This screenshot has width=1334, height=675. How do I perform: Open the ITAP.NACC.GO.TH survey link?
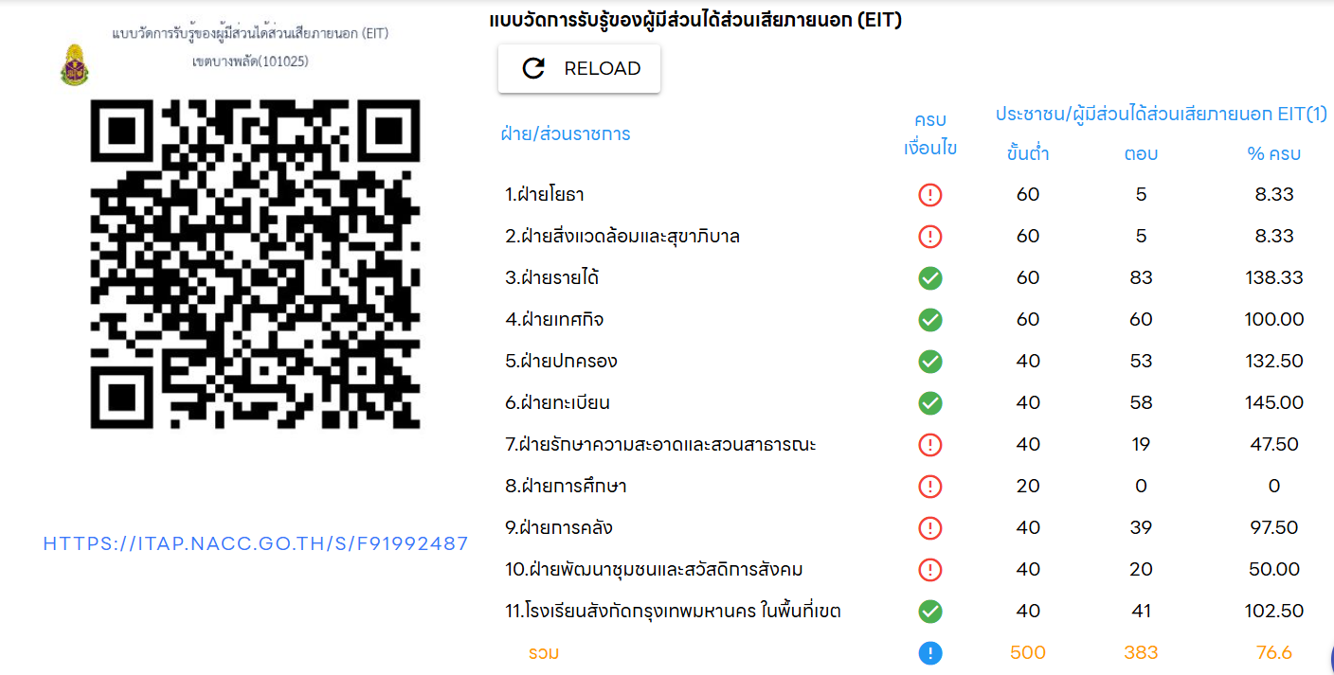(x=256, y=544)
